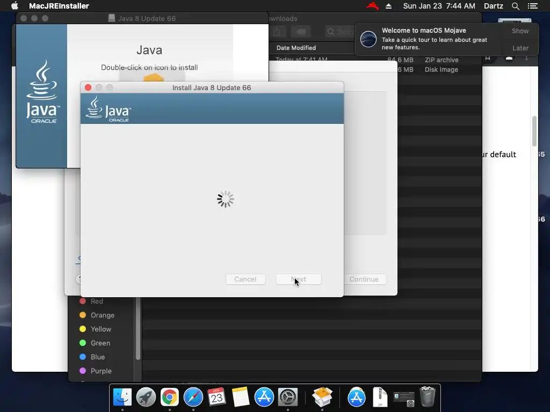Open the ZIP file icon in dock
Image resolution: width=550 pixels, height=412 pixels.
pos(380,397)
